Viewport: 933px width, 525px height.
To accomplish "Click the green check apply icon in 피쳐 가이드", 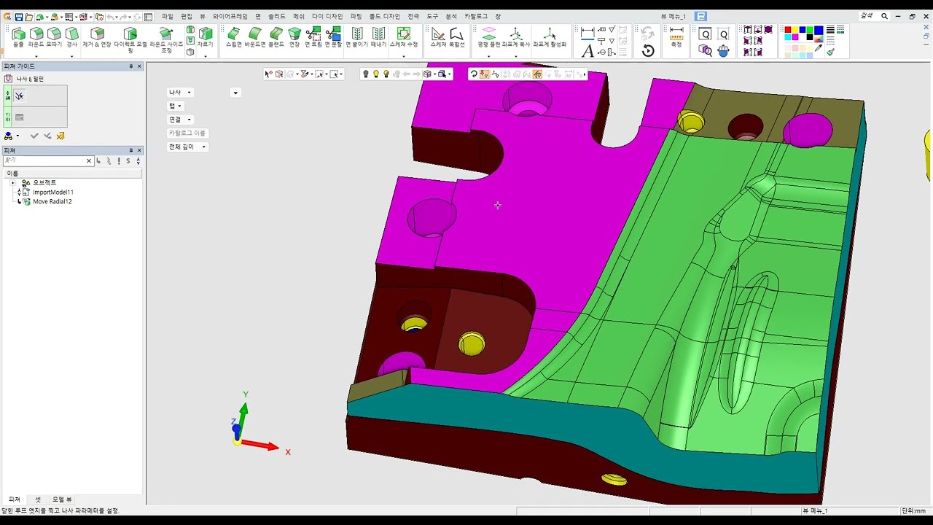I will (34, 136).
